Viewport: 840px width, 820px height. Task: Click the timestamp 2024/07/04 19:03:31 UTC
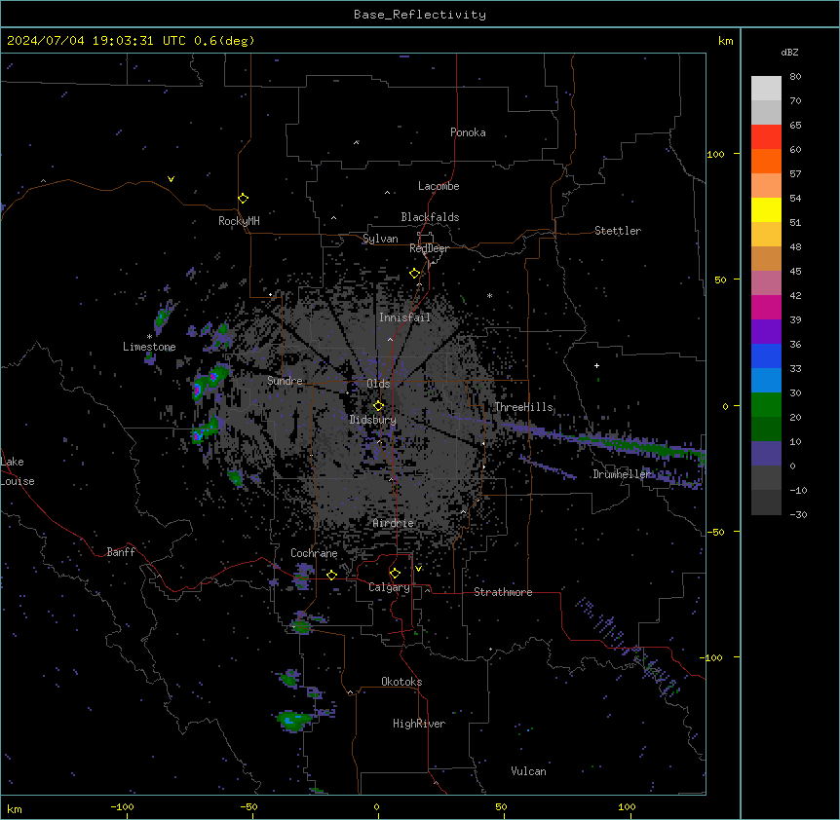tap(95, 41)
